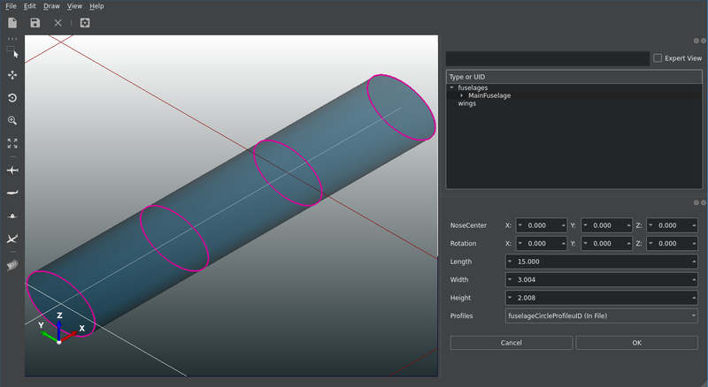The height and width of the screenshot is (387, 708).
Task: Click the close file X icon
Action: (58, 23)
